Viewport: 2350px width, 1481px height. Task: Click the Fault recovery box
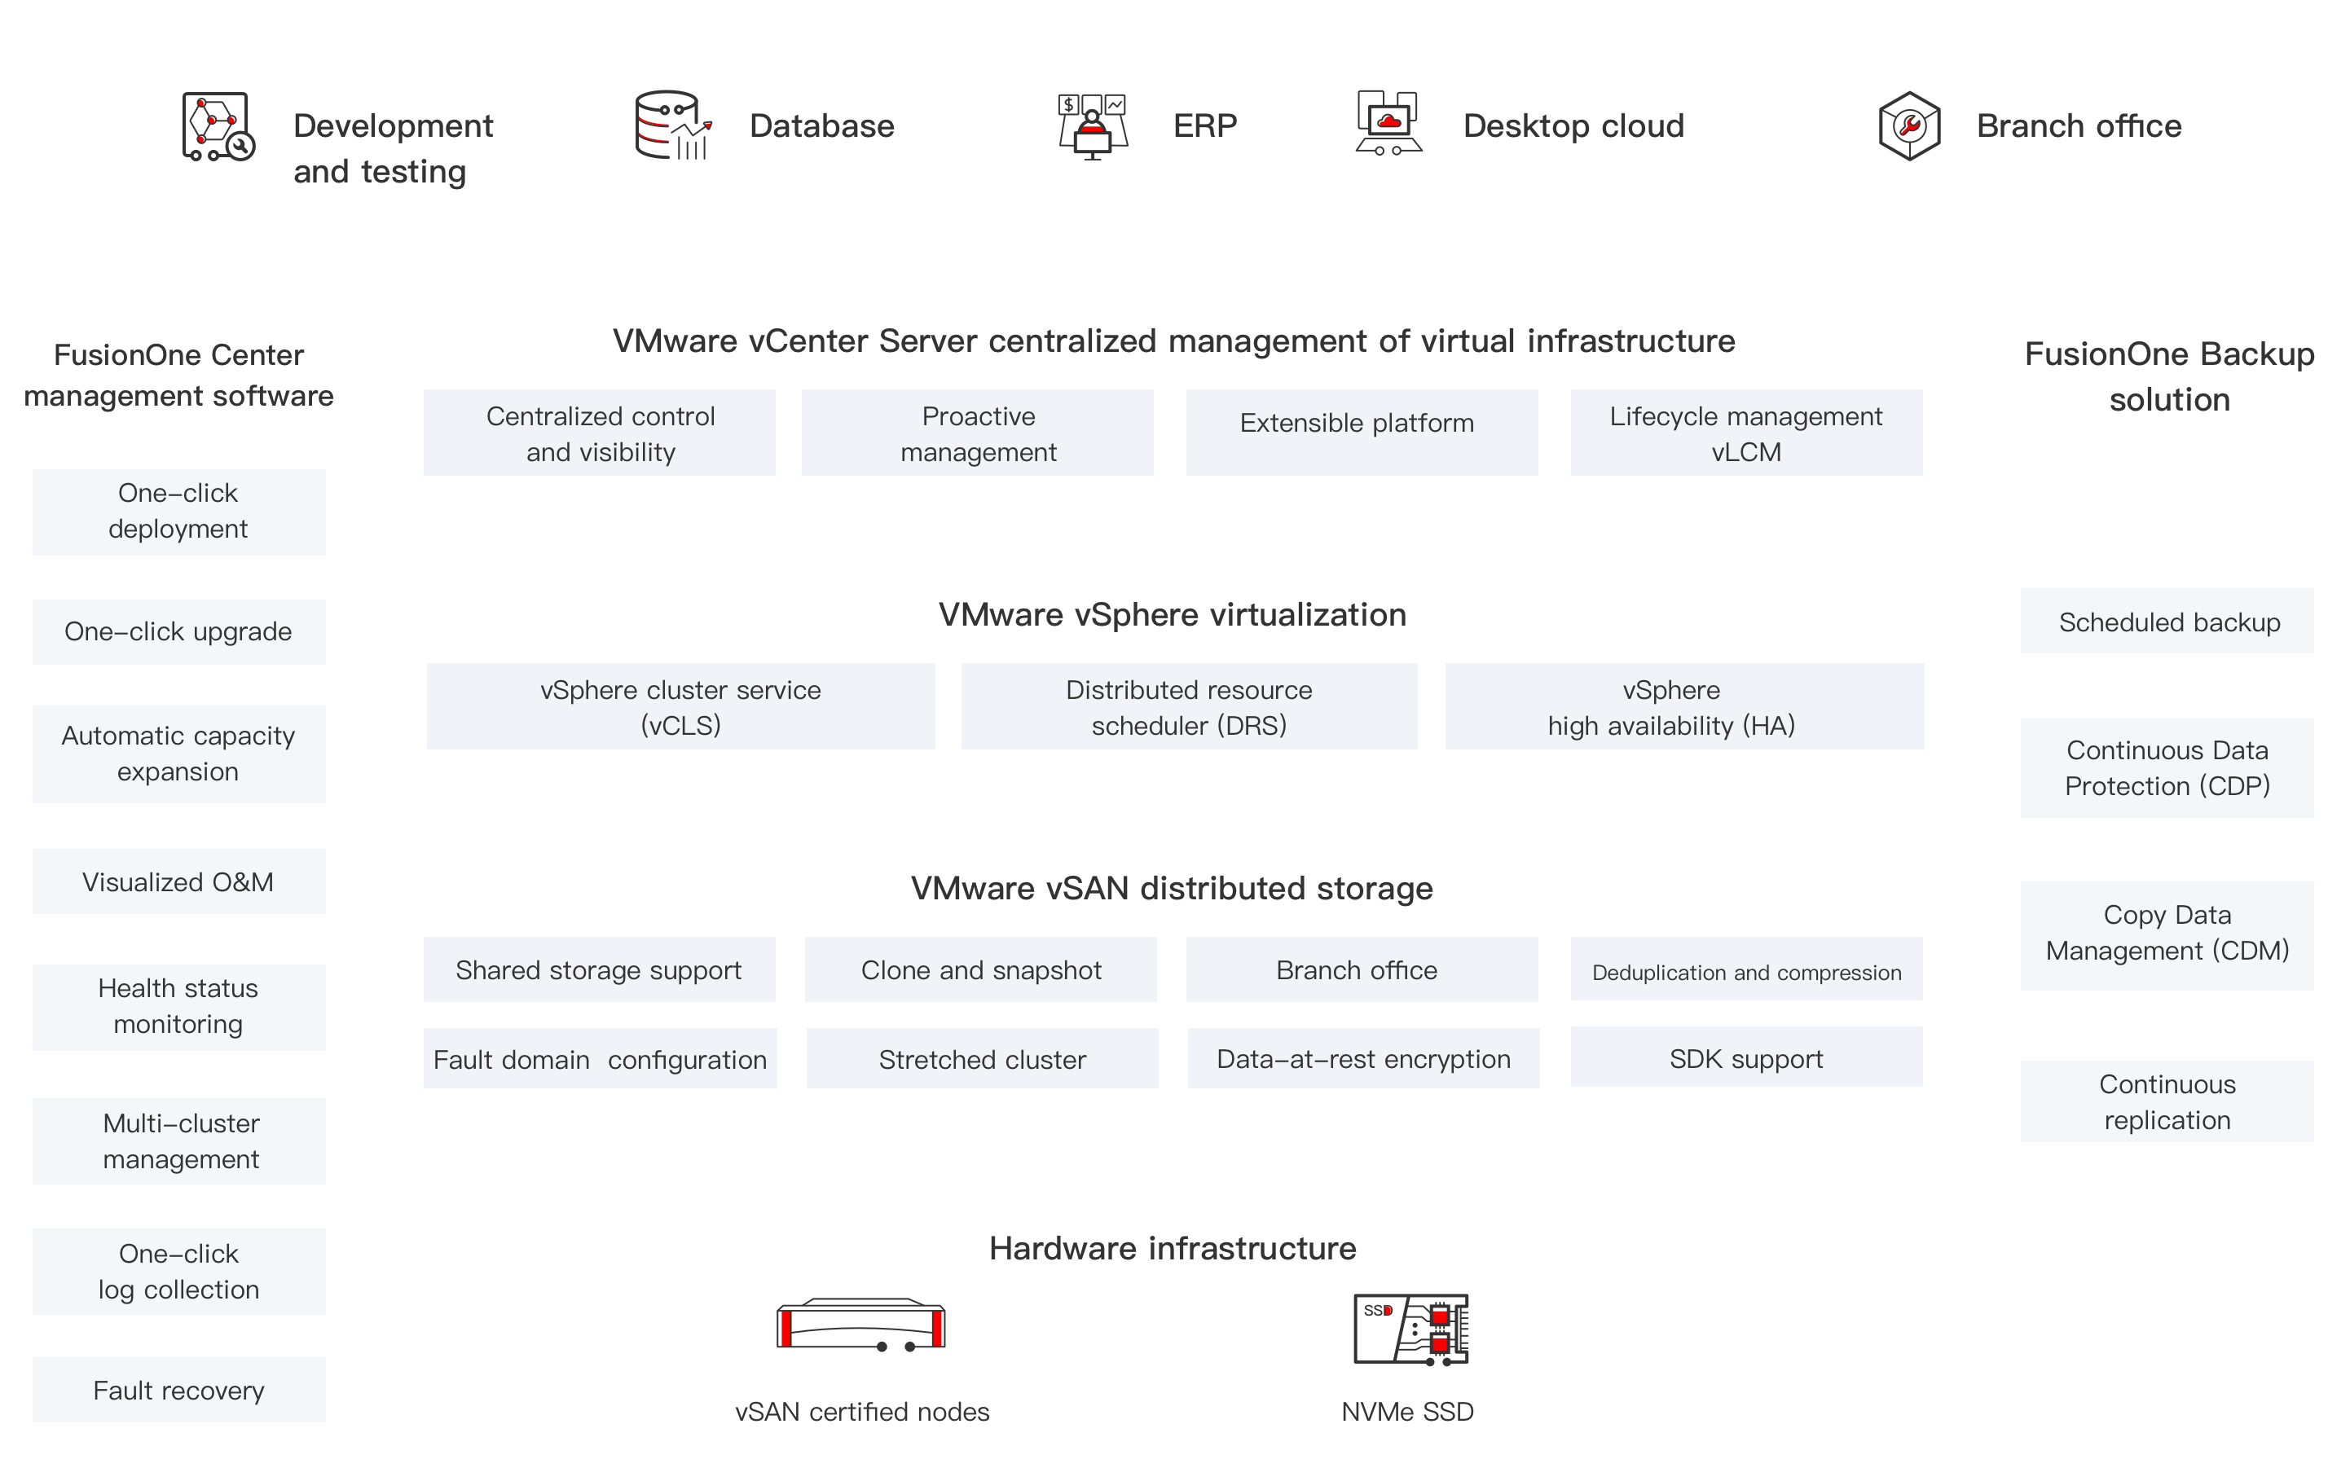(x=178, y=1389)
